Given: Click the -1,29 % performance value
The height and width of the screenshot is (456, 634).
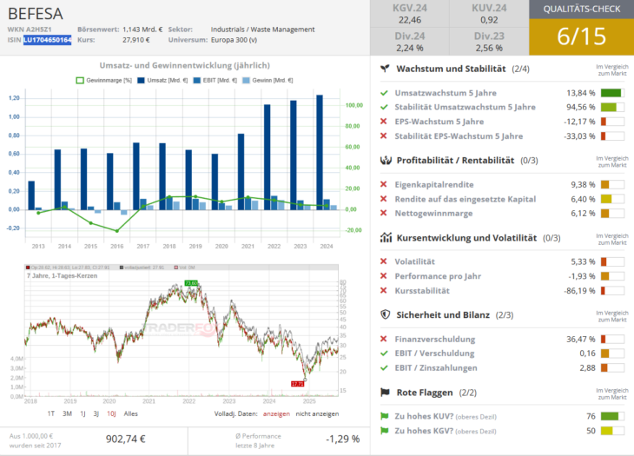Looking at the screenshot, I should point(342,439).
